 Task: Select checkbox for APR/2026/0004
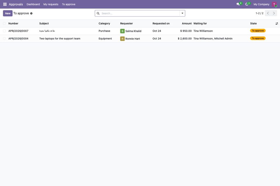point(4,39)
